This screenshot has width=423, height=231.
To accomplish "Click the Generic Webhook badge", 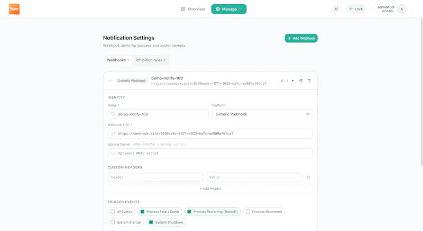I will pyautogui.click(x=131, y=81).
